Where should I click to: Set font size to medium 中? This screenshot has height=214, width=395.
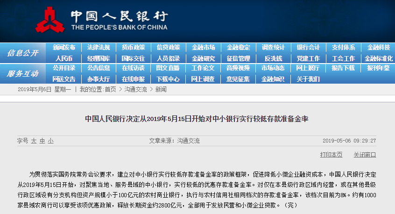click(x=42, y=141)
